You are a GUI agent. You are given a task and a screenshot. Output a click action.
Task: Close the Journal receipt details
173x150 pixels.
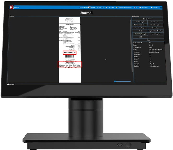[x=148, y=40]
